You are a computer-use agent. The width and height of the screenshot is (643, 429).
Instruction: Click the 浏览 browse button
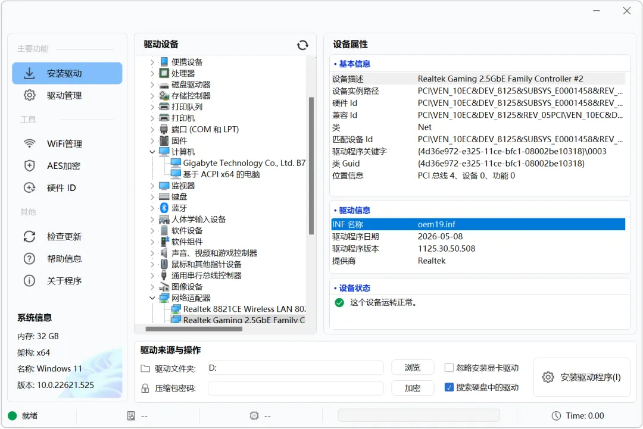(x=413, y=368)
